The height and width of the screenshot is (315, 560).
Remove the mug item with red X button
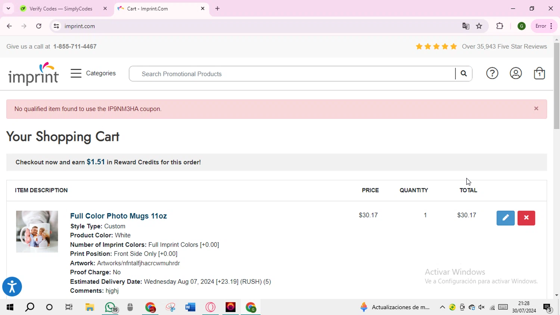tap(526, 218)
